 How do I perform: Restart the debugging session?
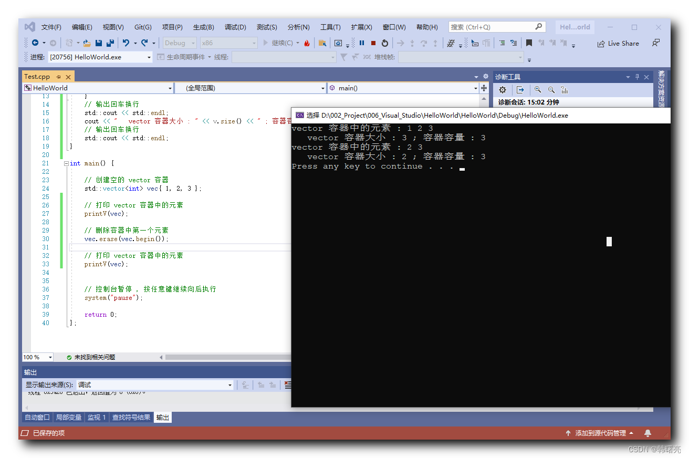pyautogui.click(x=385, y=43)
